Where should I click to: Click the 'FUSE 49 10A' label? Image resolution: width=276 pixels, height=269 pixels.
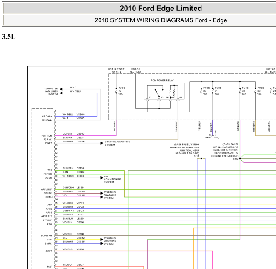121,91
